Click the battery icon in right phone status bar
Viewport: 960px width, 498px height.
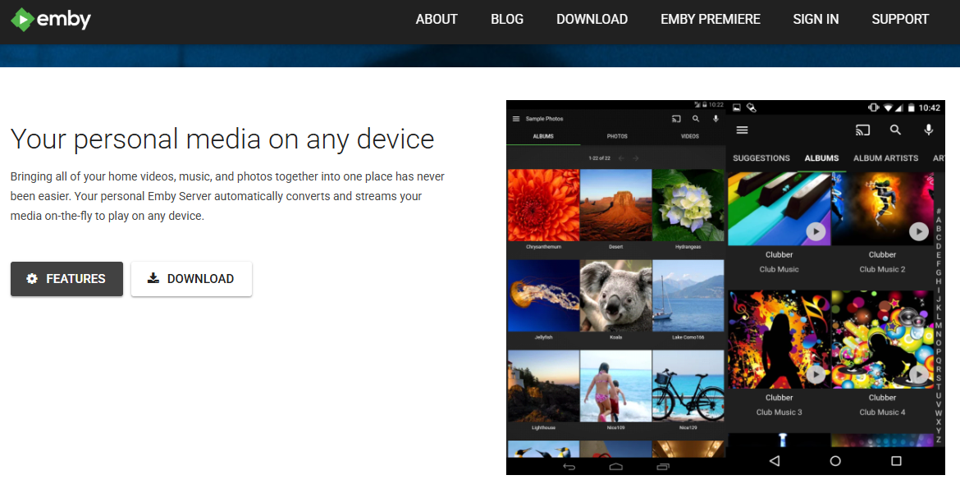911,107
